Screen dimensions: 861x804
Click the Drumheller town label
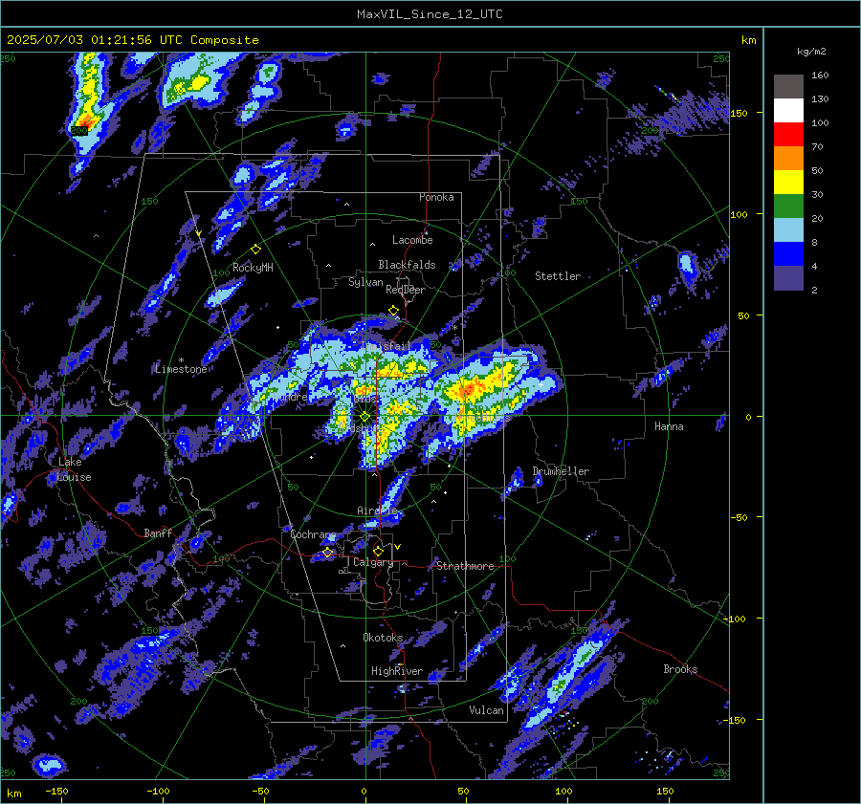(x=561, y=471)
